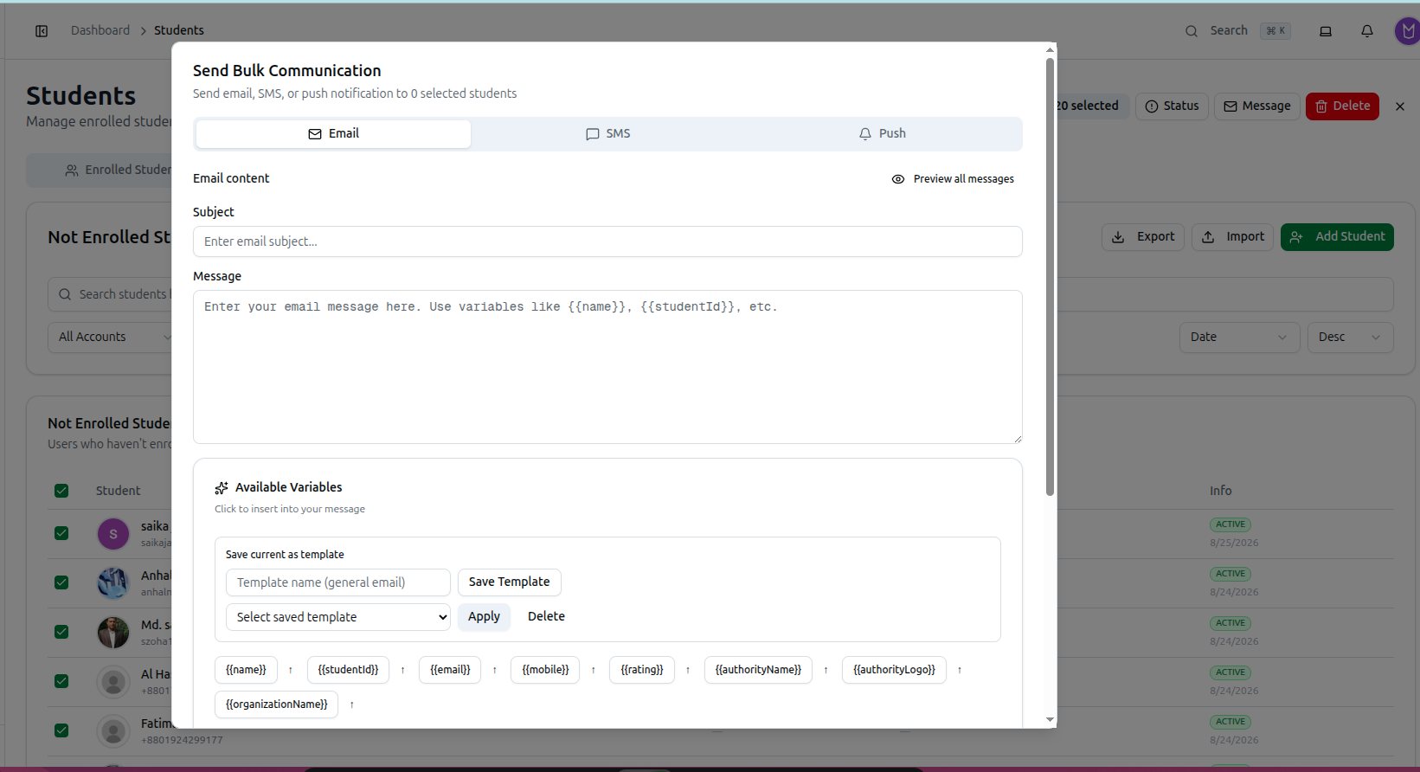The width and height of the screenshot is (1420, 772).
Task: Open the Date sort dropdown
Action: (1239, 337)
